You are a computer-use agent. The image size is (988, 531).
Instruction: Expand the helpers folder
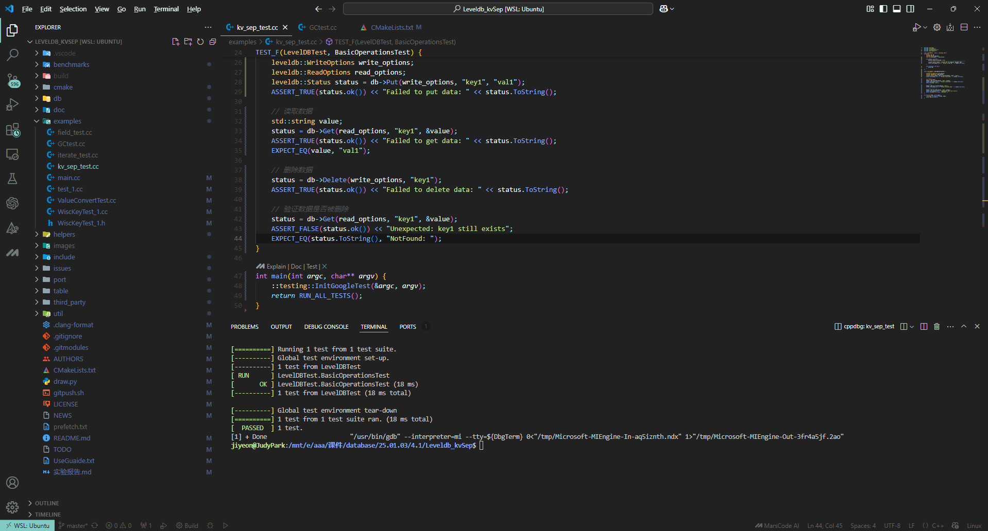64,234
